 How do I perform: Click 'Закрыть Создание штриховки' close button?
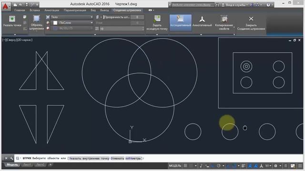pos(251,23)
